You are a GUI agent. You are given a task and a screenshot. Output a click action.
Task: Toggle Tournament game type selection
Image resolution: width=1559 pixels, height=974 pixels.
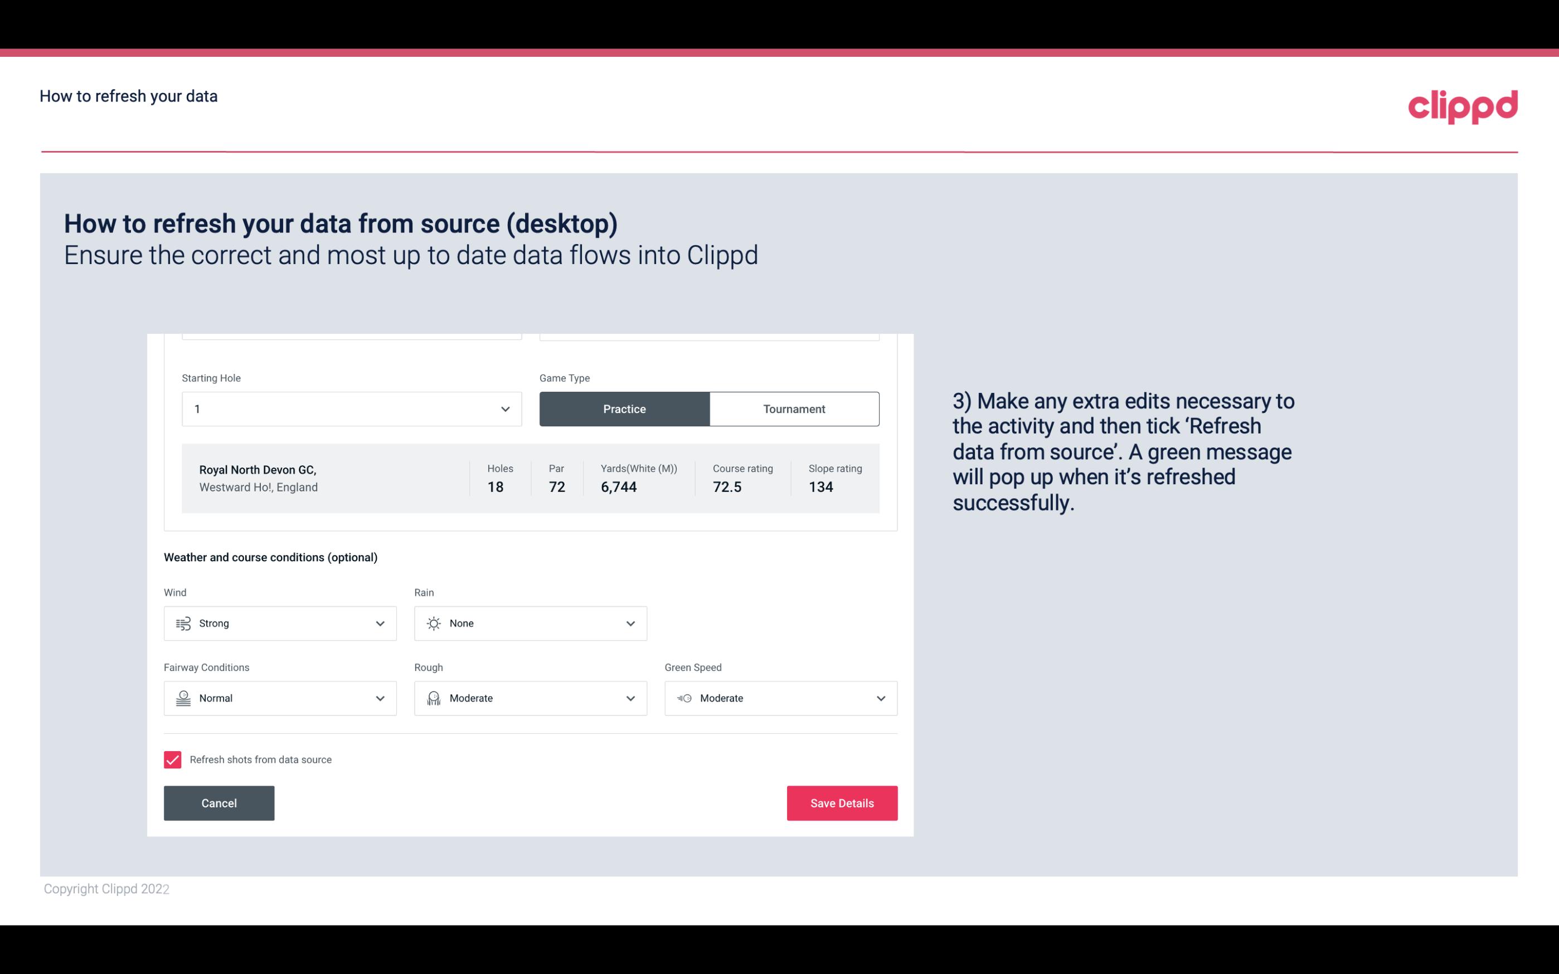(x=794, y=408)
